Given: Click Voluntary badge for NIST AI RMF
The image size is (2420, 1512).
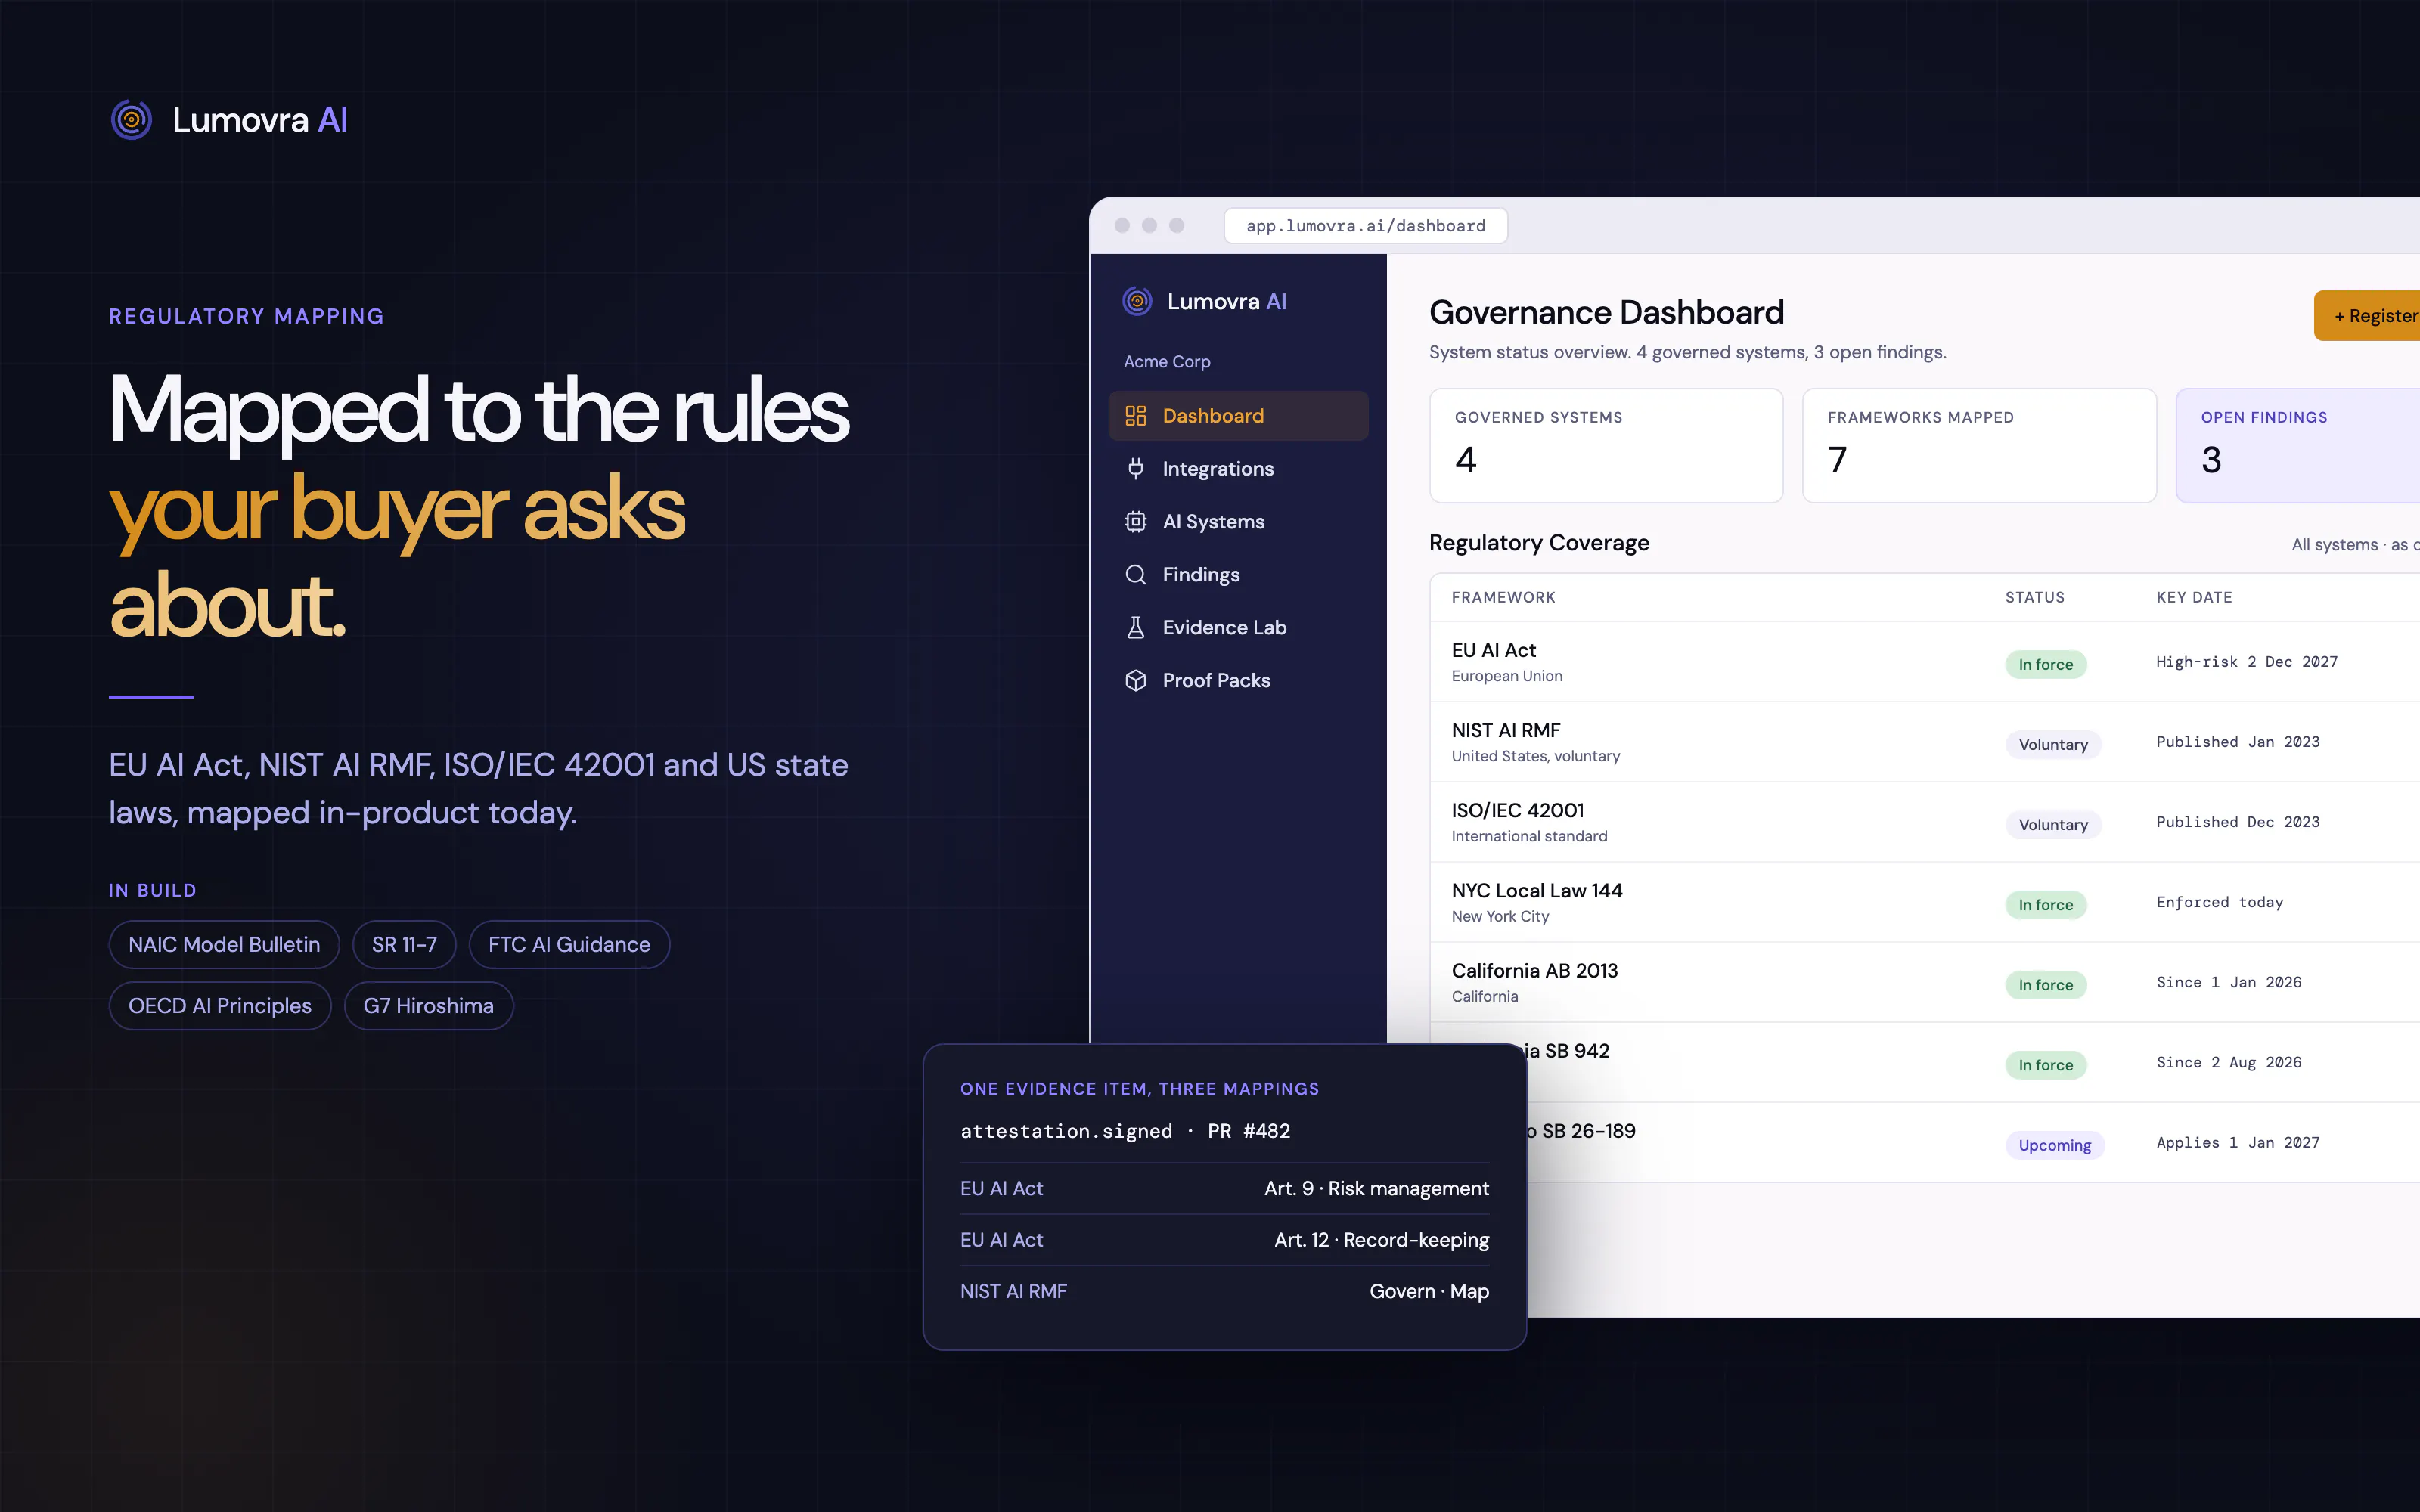Looking at the screenshot, I should click(x=2053, y=744).
